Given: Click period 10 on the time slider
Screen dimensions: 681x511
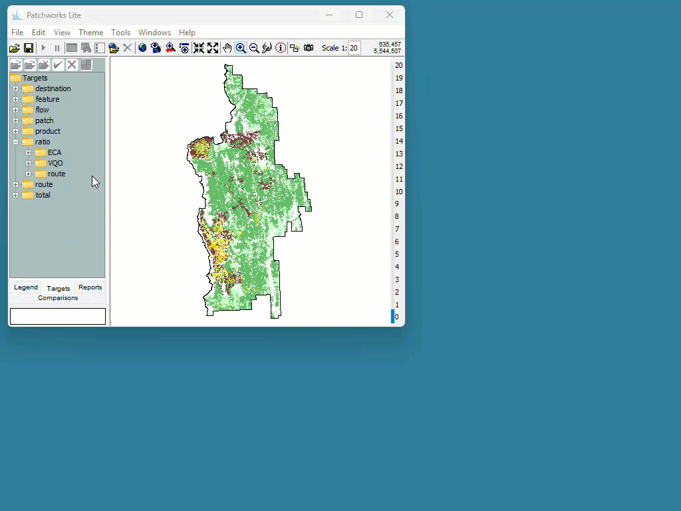Looking at the screenshot, I should click(x=399, y=192).
